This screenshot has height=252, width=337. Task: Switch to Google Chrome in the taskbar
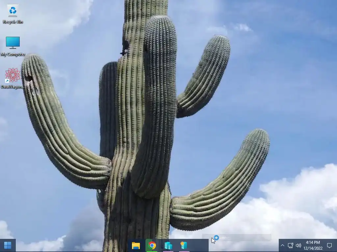pos(152,245)
